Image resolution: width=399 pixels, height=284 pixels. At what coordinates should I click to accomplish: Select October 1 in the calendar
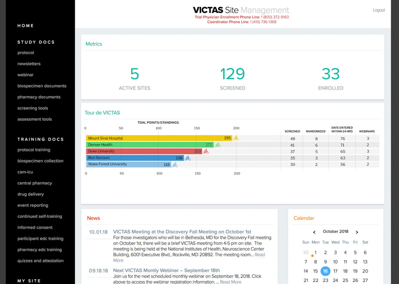(x=316, y=253)
